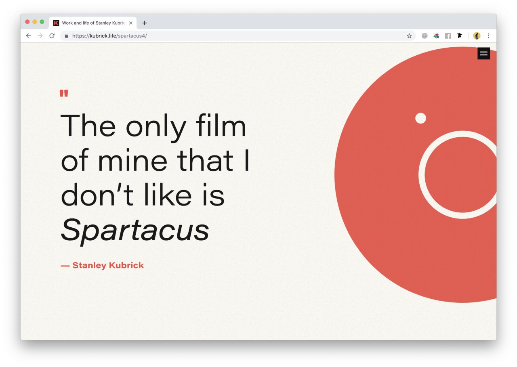The image size is (517, 367).
Task: Click the gray Facebook extension icon
Action: click(448, 36)
